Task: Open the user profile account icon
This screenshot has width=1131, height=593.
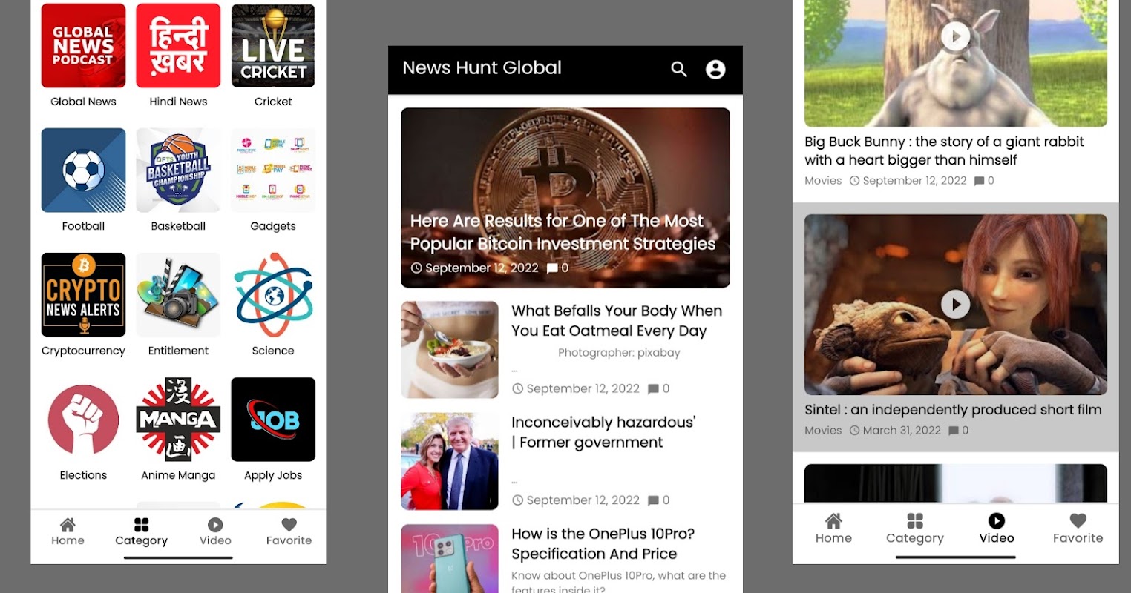Action: point(715,69)
